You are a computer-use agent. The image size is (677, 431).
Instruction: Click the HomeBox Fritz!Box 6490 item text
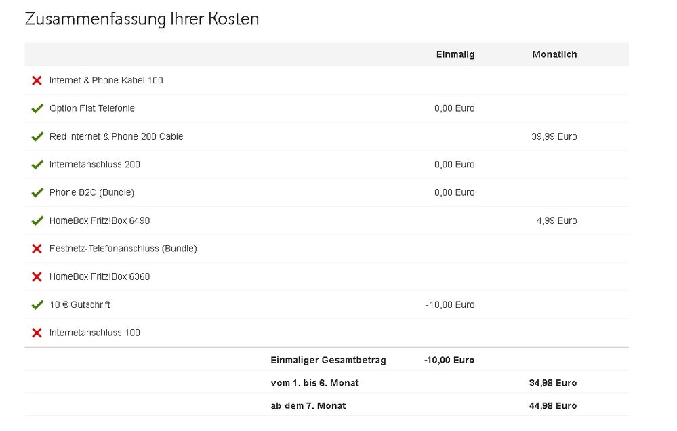point(100,221)
